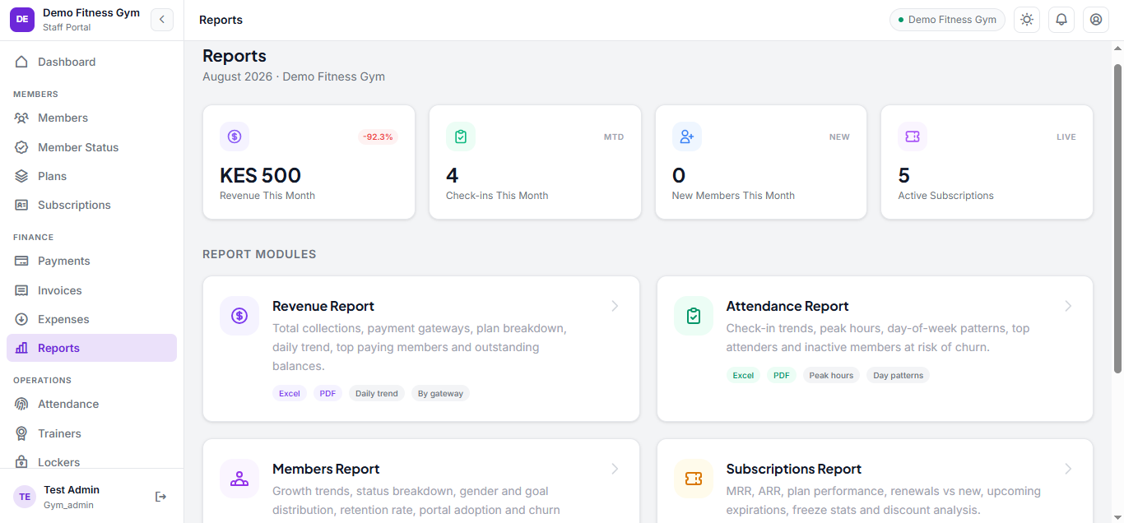
Task: Expand Members Report via its chevron
Action: (615, 469)
